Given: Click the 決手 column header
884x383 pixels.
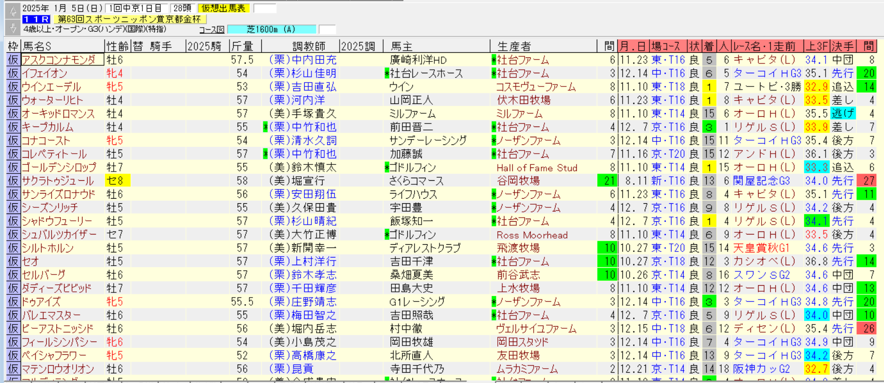Looking at the screenshot, I should pos(843,46).
